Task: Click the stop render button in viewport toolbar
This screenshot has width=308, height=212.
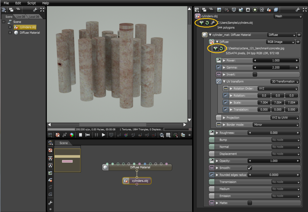Action: coord(80,135)
